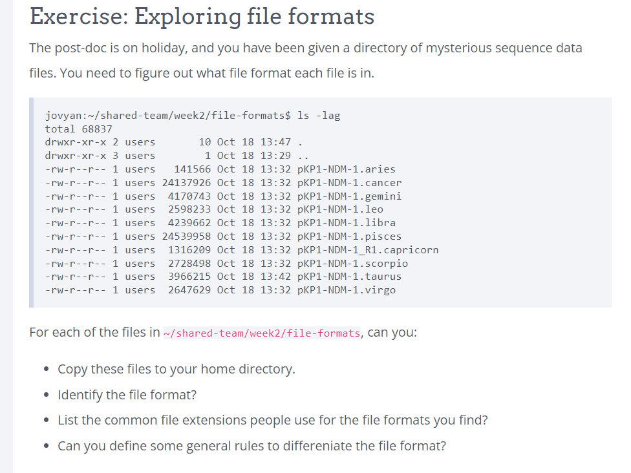Click the 'Identify the file format?' bullet
The width and height of the screenshot is (631, 473).
click(127, 395)
